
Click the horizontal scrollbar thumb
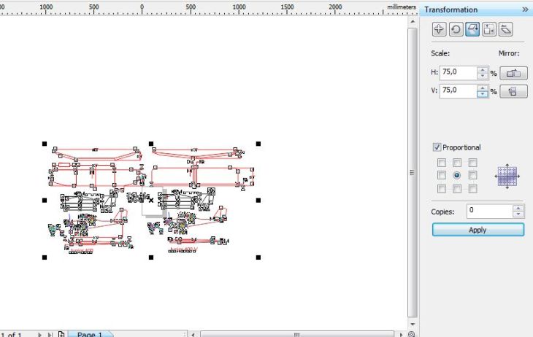(297, 335)
